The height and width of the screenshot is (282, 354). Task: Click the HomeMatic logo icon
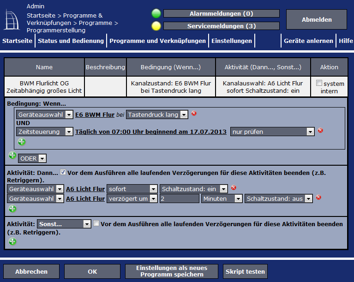pos(12,19)
